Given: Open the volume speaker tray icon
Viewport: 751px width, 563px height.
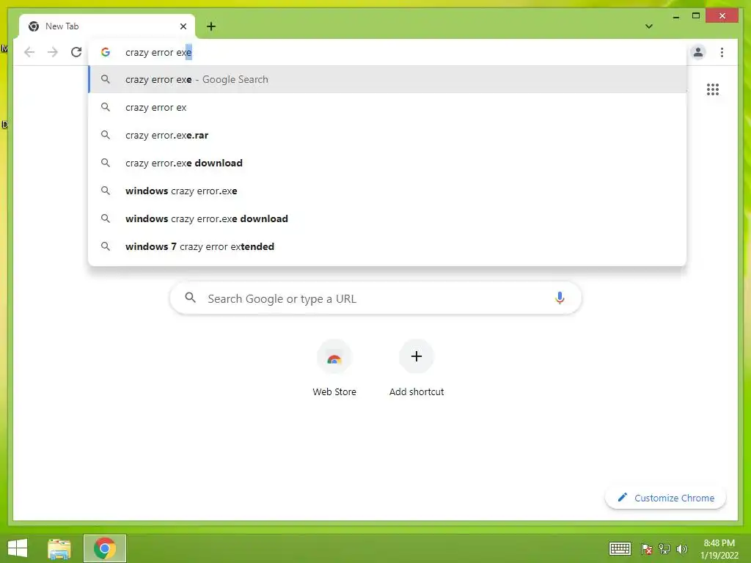Looking at the screenshot, I should click(681, 548).
